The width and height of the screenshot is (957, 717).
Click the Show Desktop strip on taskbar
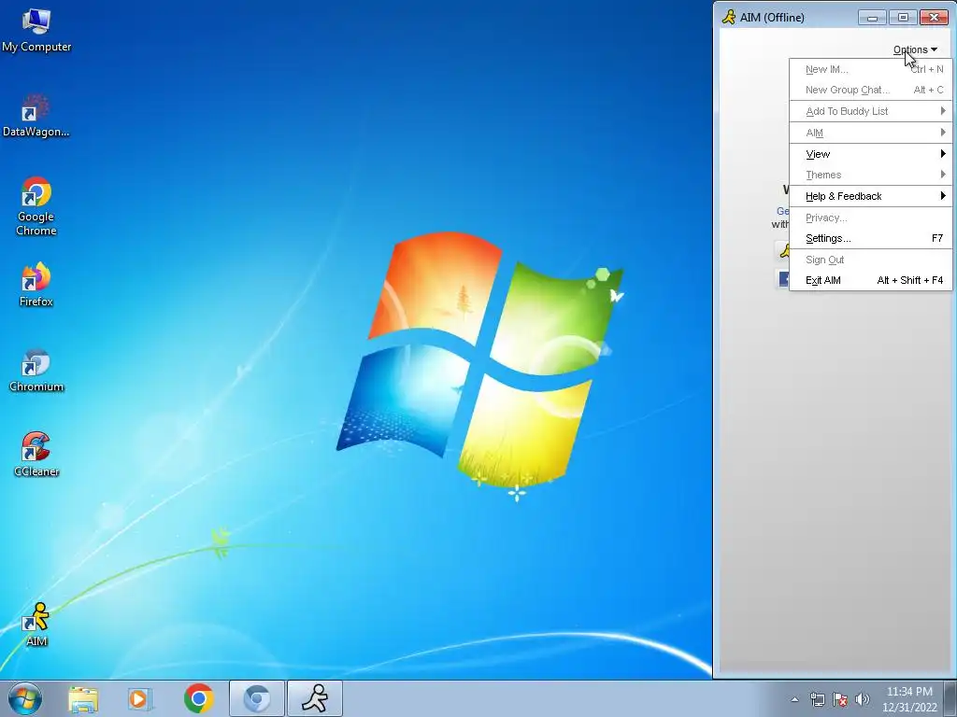click(x=950, y=698)
